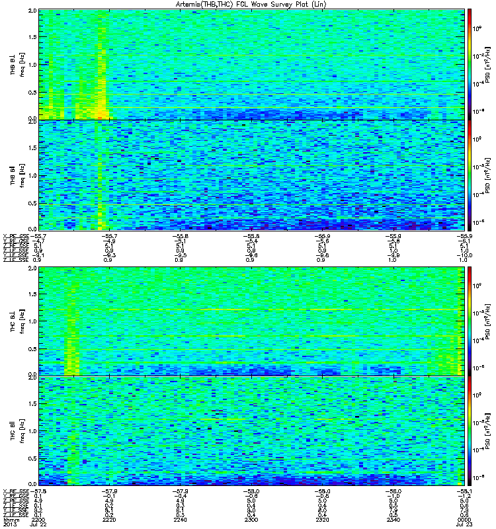This screenshot has width=496, height=529.
Task: Click the 'Jul 22' date label
Action: tap(38, 524)
